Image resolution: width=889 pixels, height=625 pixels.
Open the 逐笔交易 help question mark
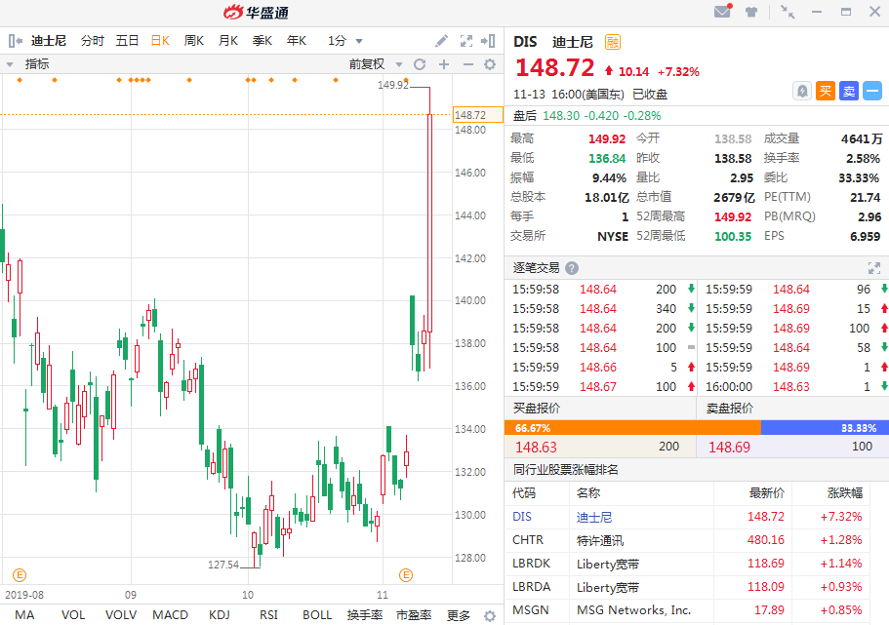click(572, 268)
